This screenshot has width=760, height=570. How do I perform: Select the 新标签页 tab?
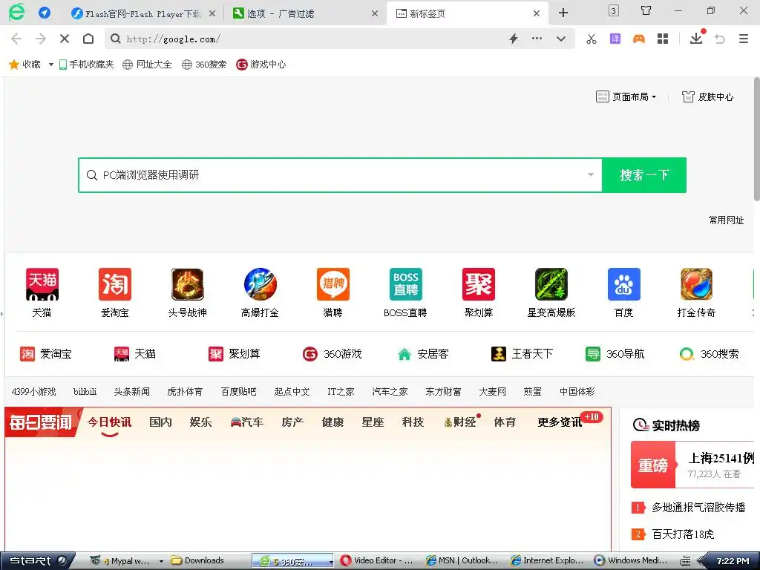[468, 13]
